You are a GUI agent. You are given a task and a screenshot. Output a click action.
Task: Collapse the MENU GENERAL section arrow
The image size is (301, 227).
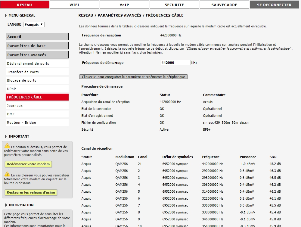coord(6,15)
